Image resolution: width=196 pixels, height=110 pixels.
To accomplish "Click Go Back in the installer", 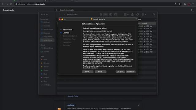I will (120, 72).
